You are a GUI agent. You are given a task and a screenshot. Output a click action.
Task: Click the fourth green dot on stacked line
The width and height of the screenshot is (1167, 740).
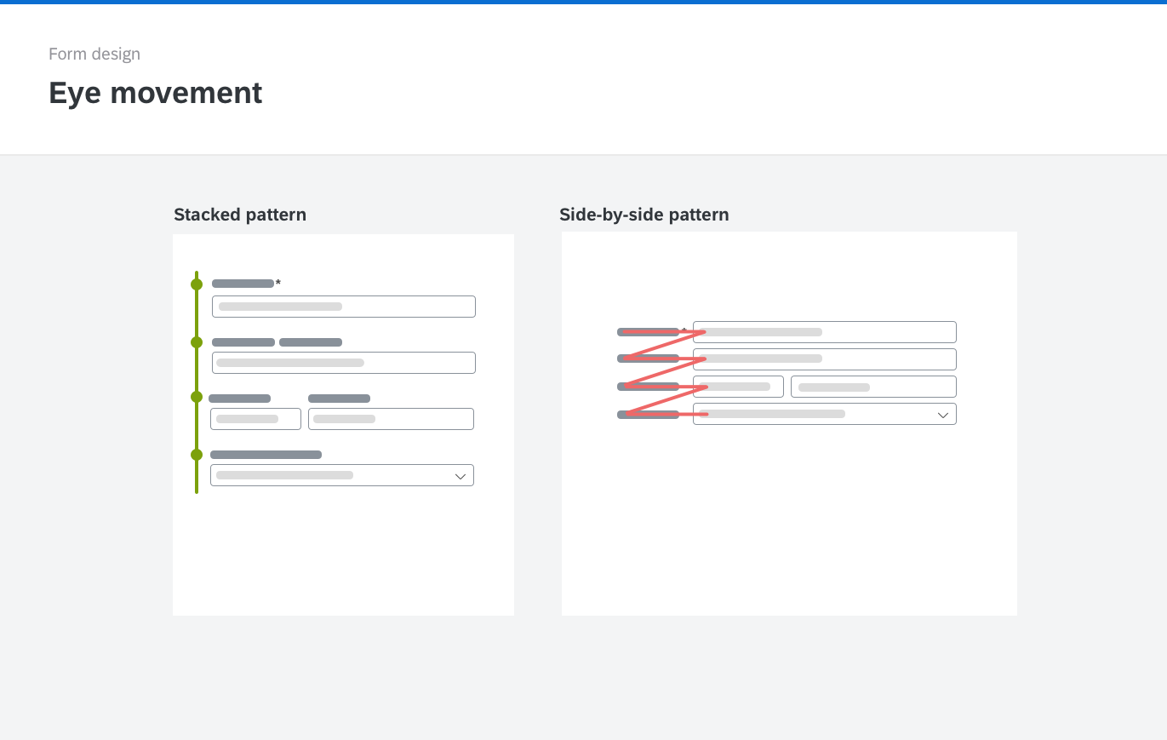(197, 455)
